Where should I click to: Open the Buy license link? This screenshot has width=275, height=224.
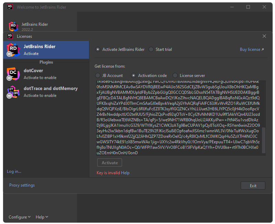252,49
